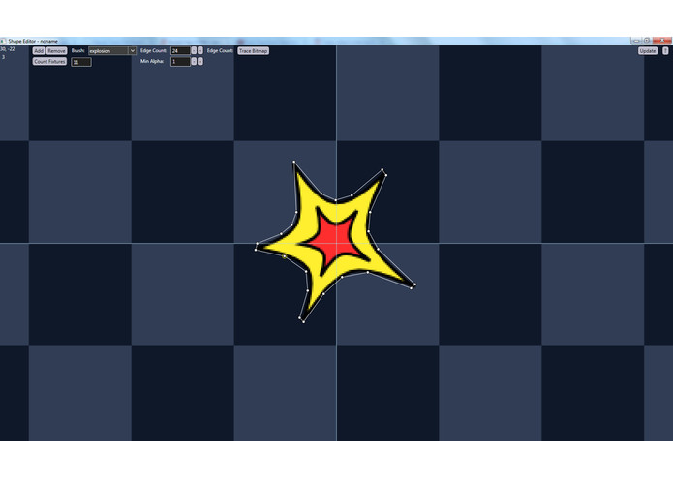Viewport: 673px width, 478px height.
Task: Close the Shape Editor window
Action: (662, 41)
